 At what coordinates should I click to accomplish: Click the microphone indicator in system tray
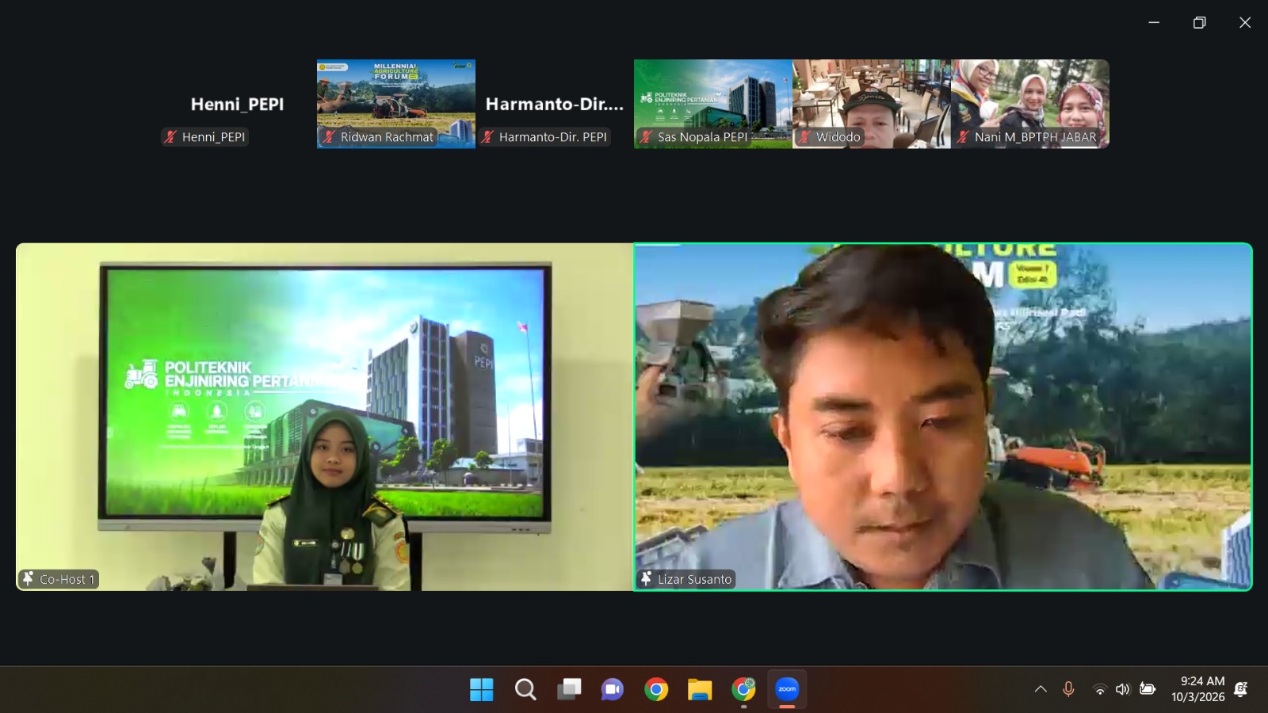[x=1068, y=689]
